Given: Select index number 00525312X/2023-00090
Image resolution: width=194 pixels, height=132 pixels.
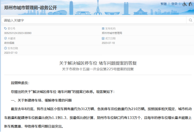Looking at the screenshot, I should (18, 33).
